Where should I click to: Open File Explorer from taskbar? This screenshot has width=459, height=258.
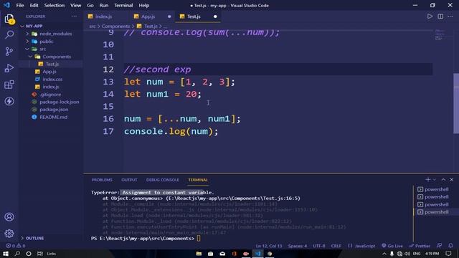(x=199, y=254)
